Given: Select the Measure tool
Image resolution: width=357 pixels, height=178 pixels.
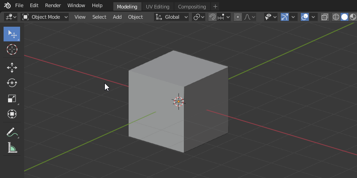Looking at the screenshot, I should [x=12, y=147].
